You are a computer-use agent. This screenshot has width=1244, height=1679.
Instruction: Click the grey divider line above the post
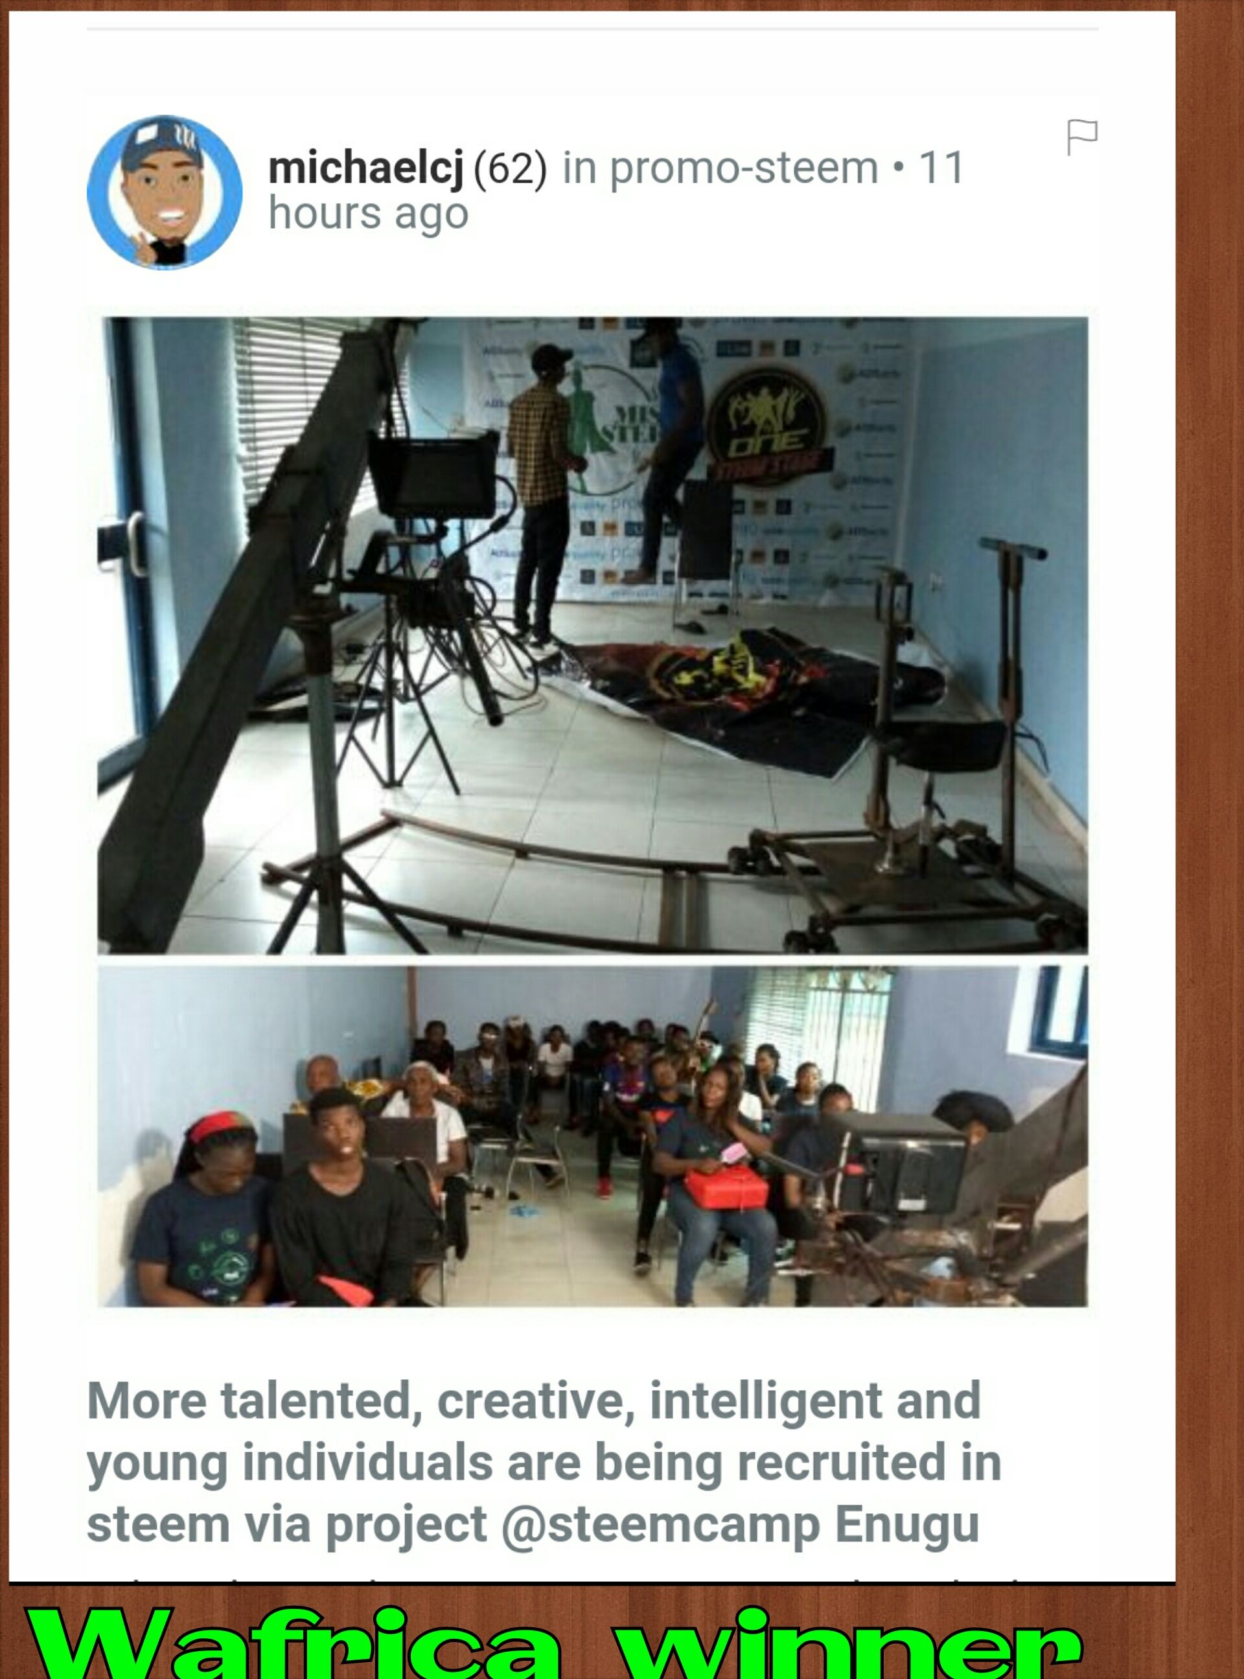tap(593, 29)
